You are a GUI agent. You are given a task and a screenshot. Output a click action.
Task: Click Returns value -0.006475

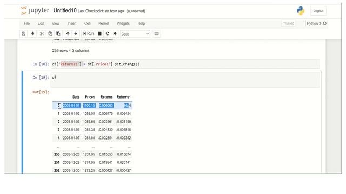[105, 114]
